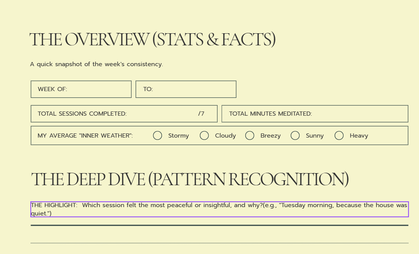This screenshot has height=254, width=419.
Task: Select the Breezy radio circle
Action: pyautogui.click(x=249, y=136)
